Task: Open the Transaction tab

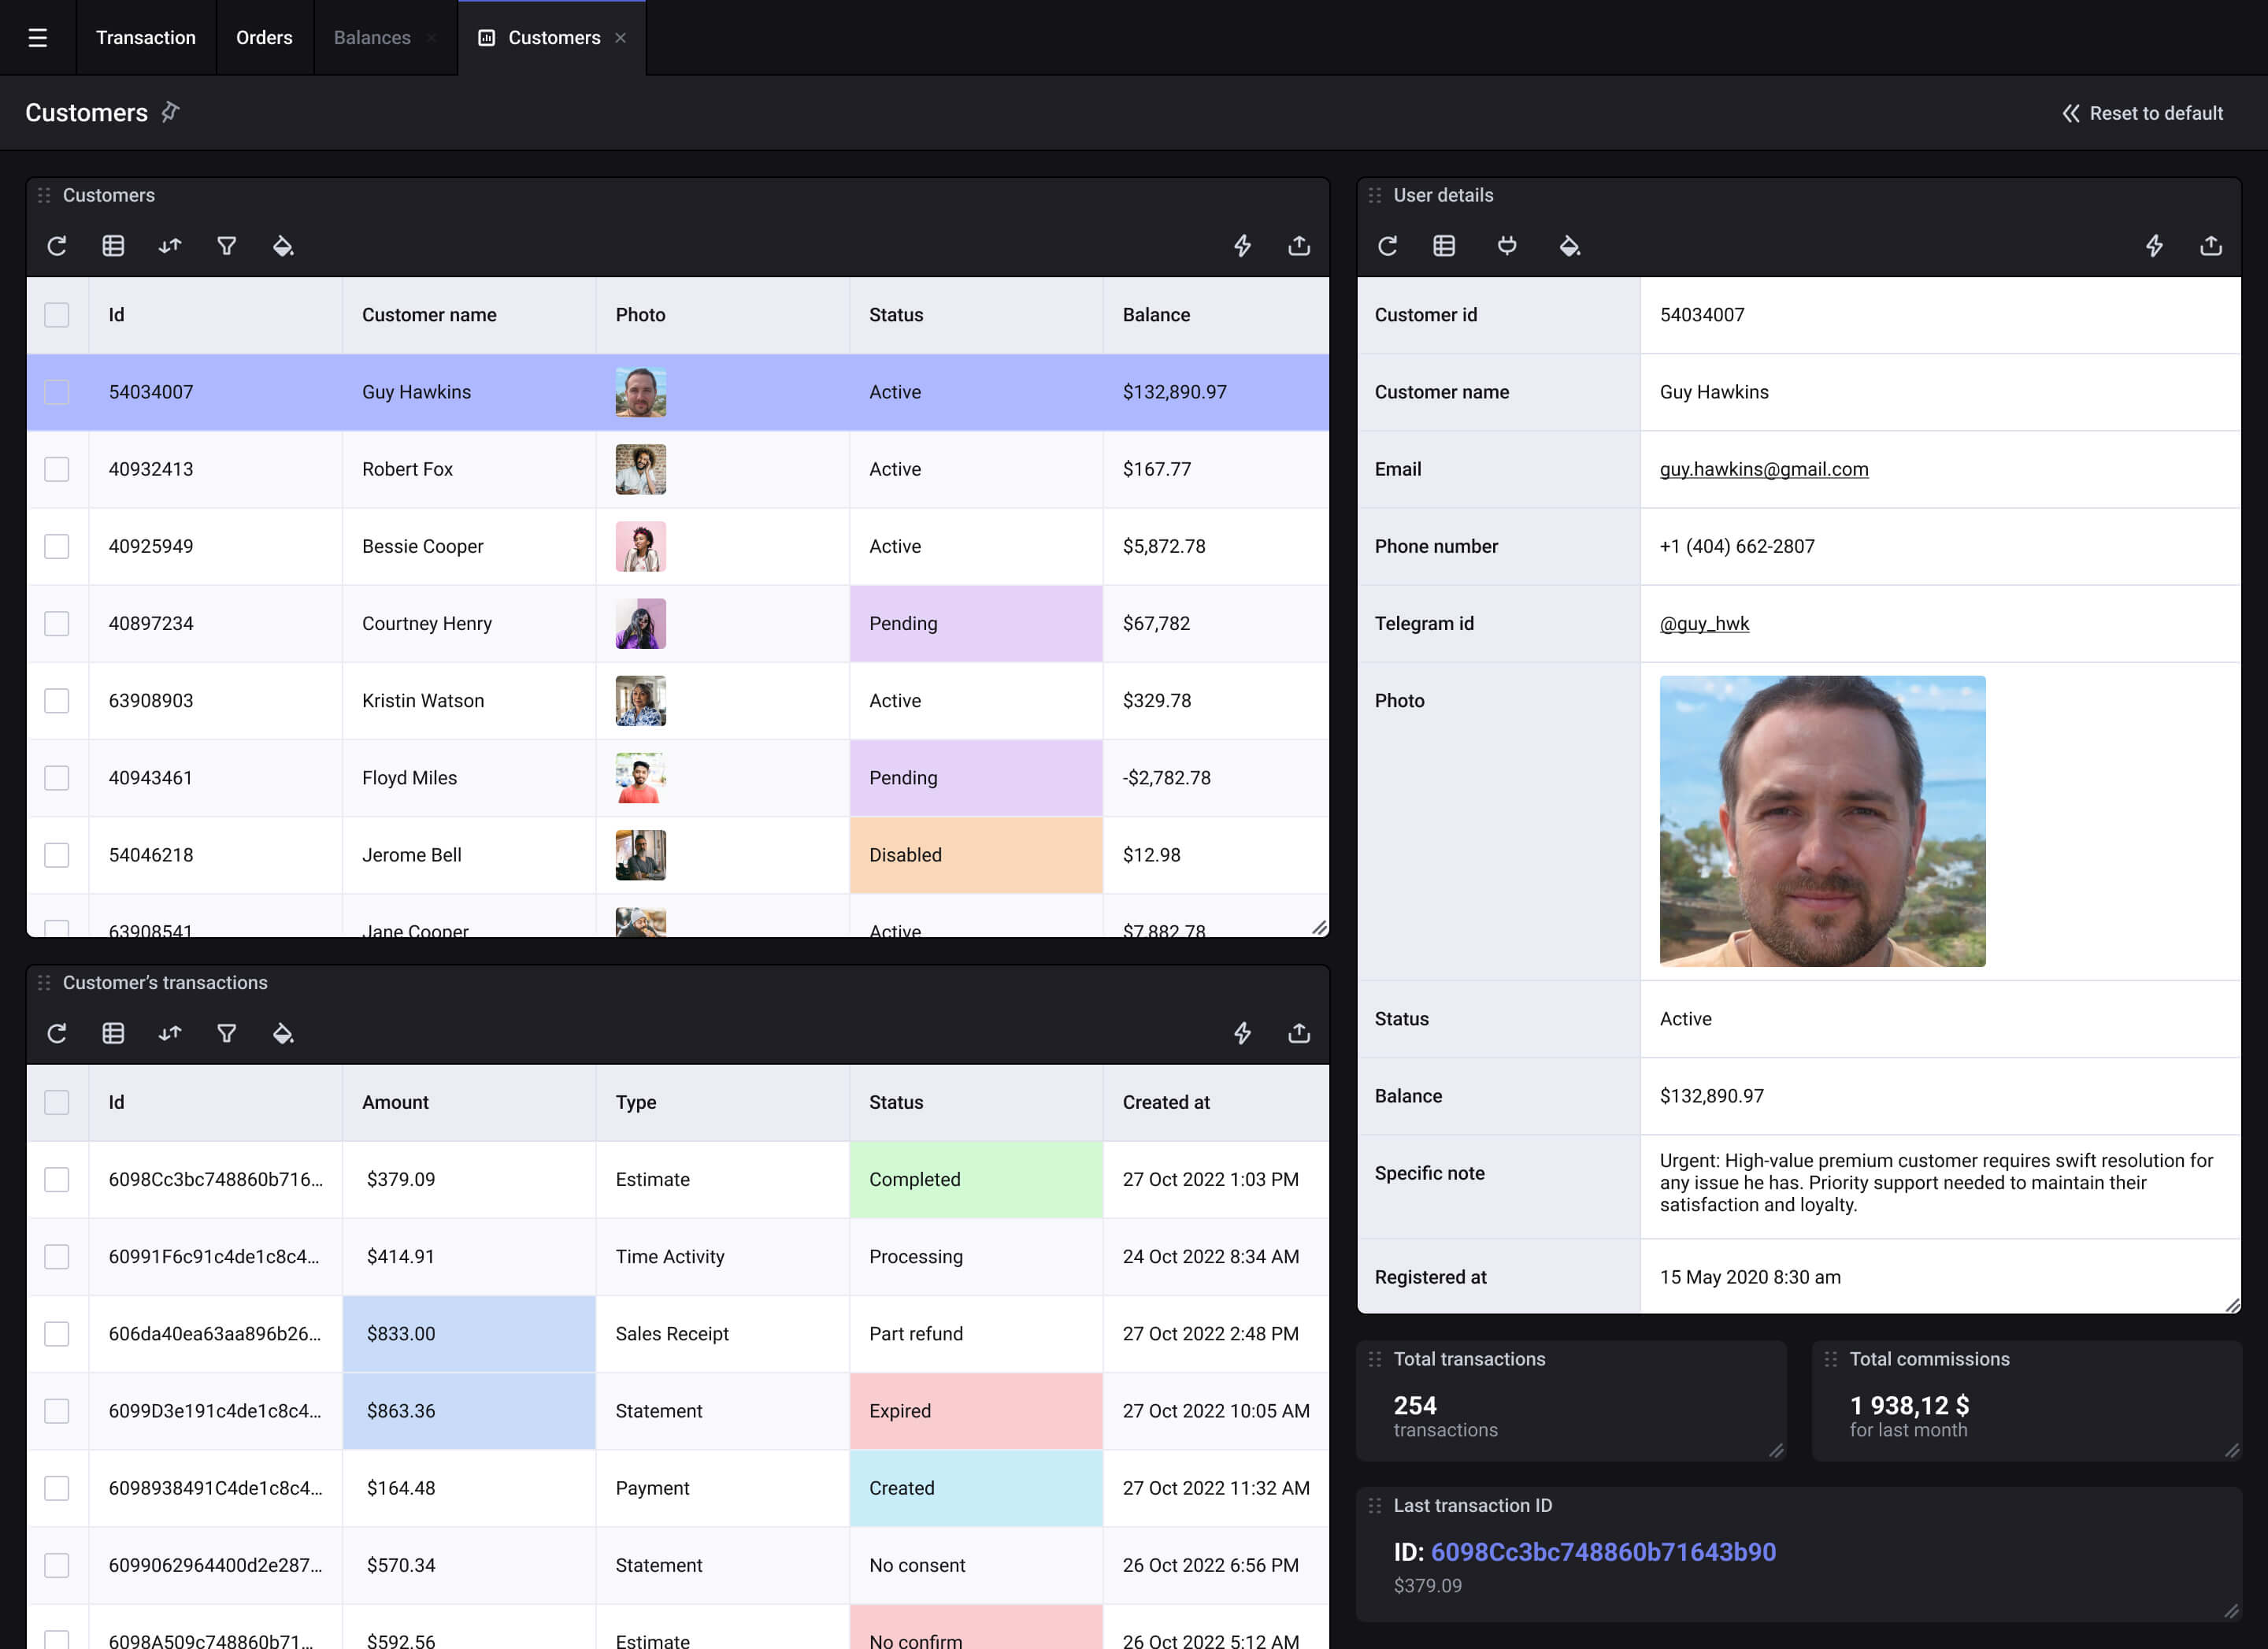Action: pyautogui.click(x=146, y=38)
